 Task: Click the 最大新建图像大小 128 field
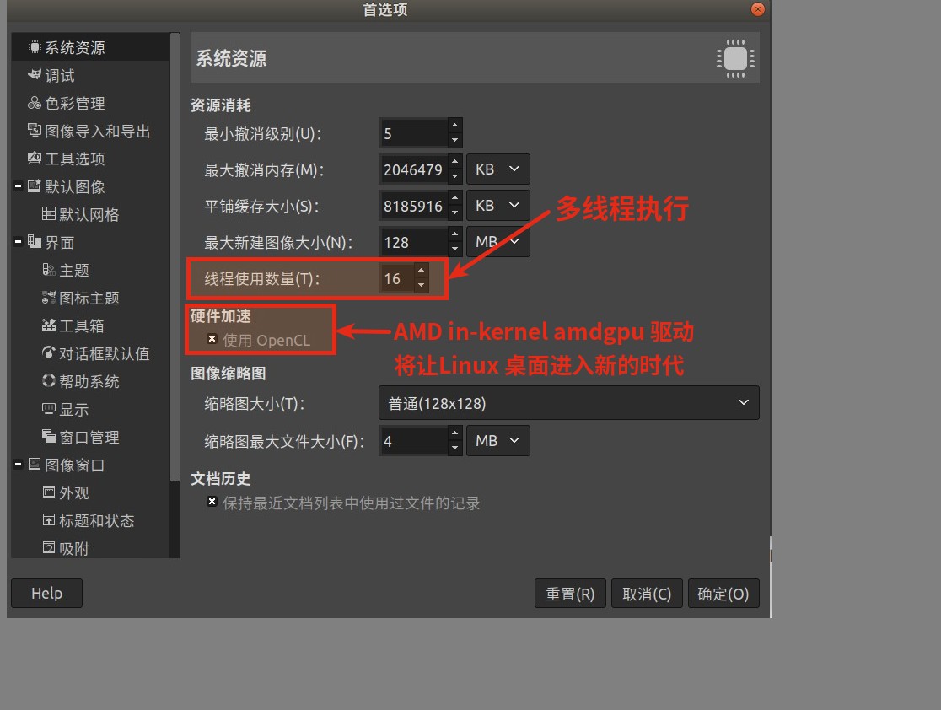point(413,242)
